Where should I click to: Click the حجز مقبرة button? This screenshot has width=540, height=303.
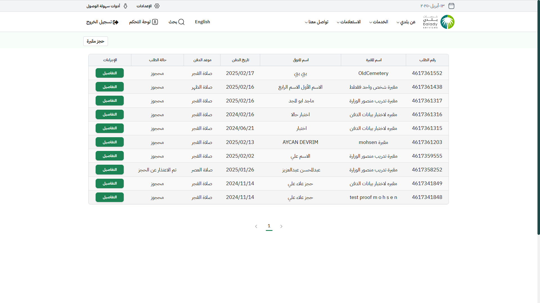coord(95,41)
